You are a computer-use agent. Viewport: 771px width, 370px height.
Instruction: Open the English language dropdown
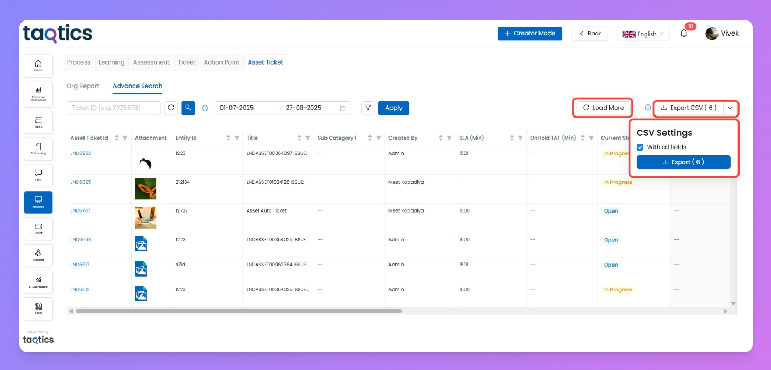[x=643, y=34]
